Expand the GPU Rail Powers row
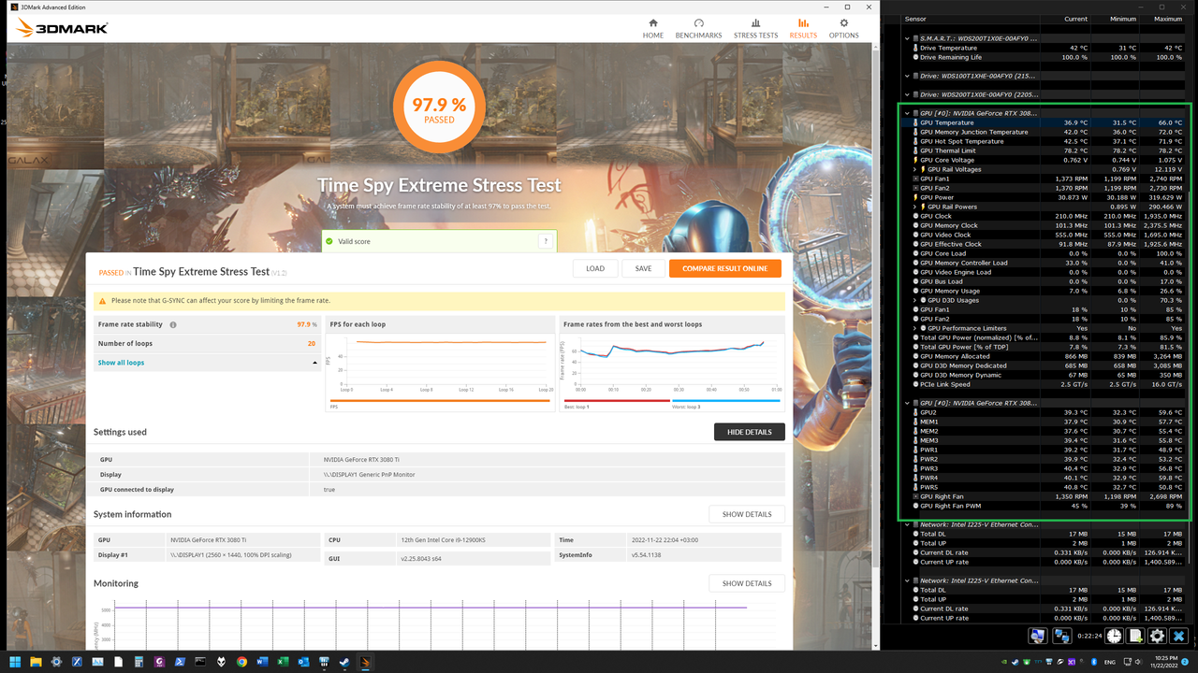Screen dimensions: 1198x673 point(915,207)
